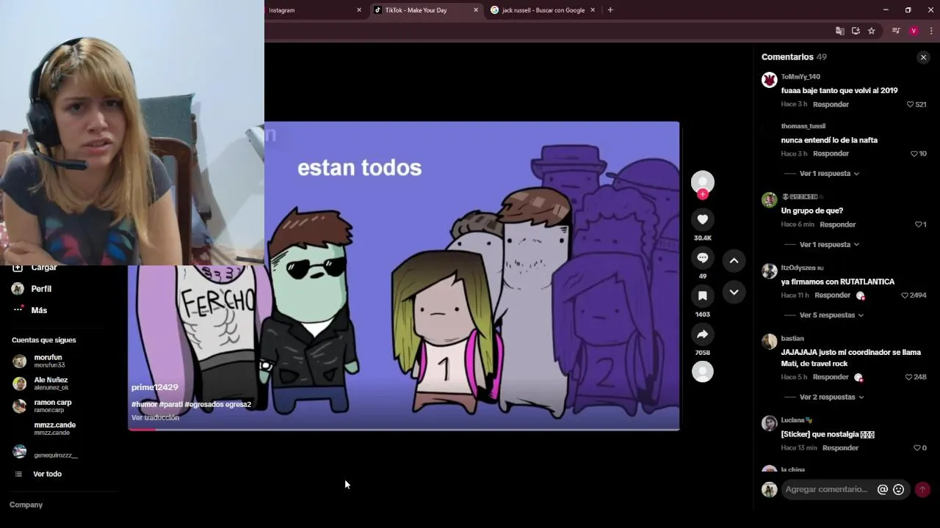Reply to ToMmYy_140 via Responder
The height and width of the screenshot is (528, 940).
click(x=831, y=104)
